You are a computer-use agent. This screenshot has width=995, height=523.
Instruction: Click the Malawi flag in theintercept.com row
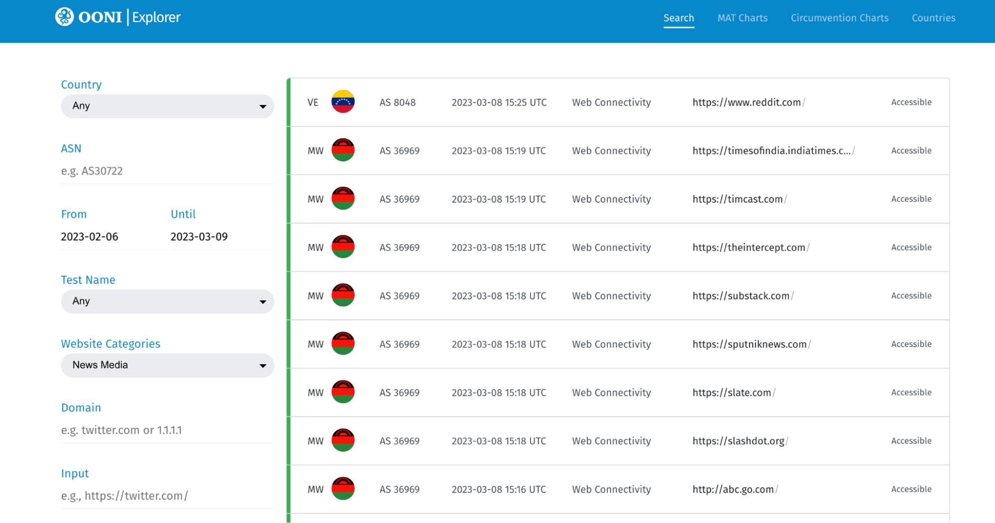tap(343, 247)
